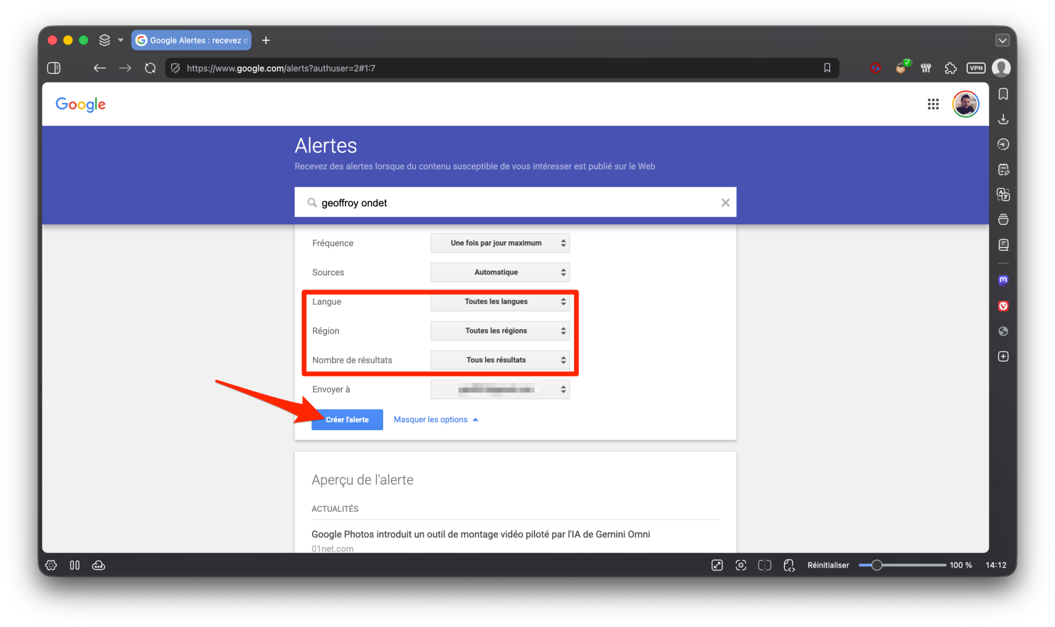Add a new web panel
This screenshot has width=1055, height=627.
pyautogui.click(x=1003, y=357)
